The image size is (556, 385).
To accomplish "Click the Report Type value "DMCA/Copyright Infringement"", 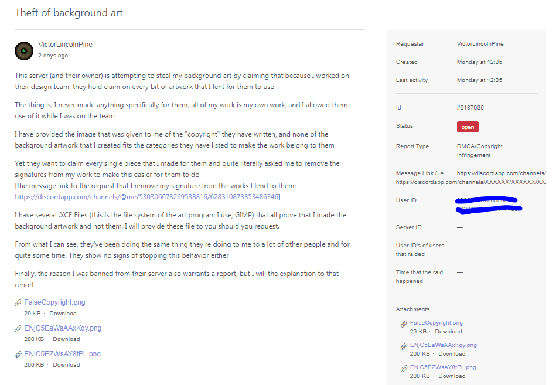I will pos(480,151).
